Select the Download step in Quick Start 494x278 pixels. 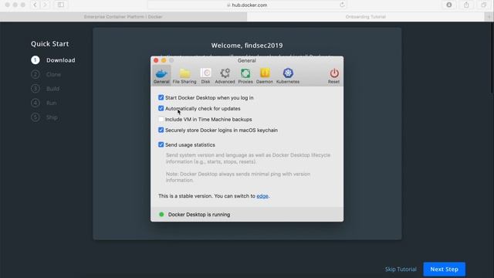pyautogui.click(x=53, y=60)
